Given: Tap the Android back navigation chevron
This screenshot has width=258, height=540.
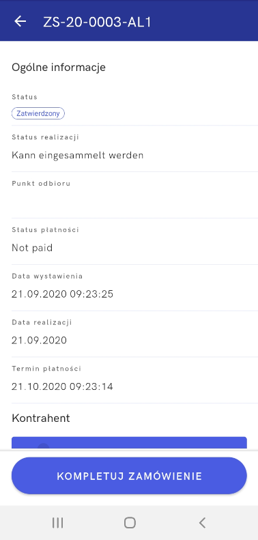Looking at the screenshot, I should [x=202, y=523].
